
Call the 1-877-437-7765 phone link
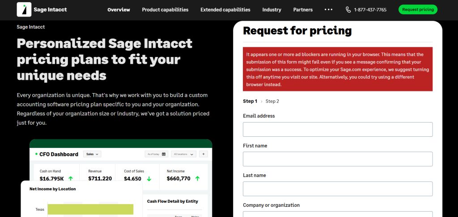370,9
